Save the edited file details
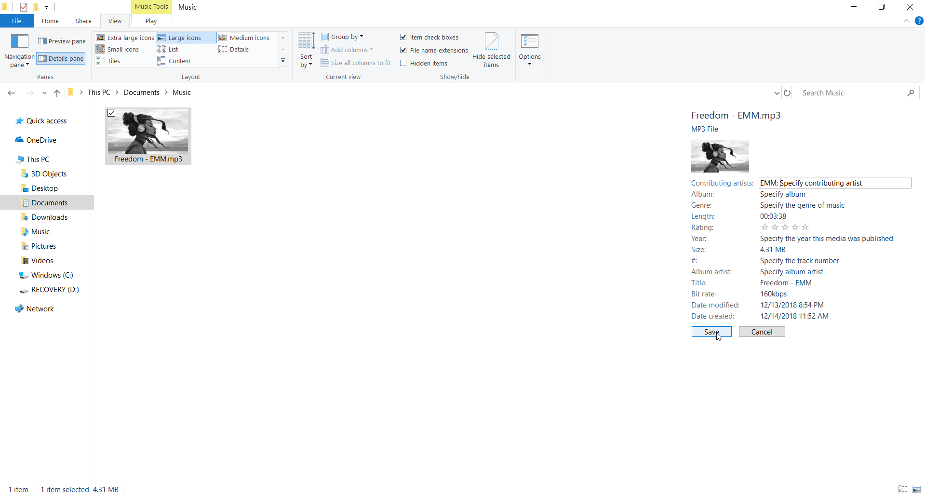The image size is (925, 495). click(x=711, y=332)
